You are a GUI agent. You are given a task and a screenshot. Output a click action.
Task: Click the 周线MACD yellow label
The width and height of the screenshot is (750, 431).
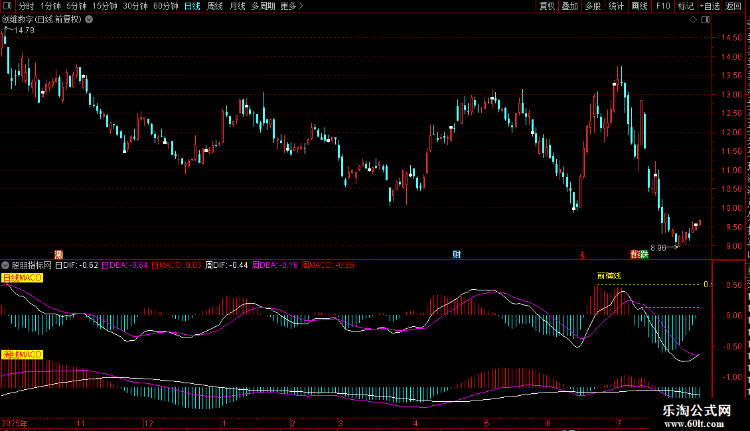click(x=23, y=355)
